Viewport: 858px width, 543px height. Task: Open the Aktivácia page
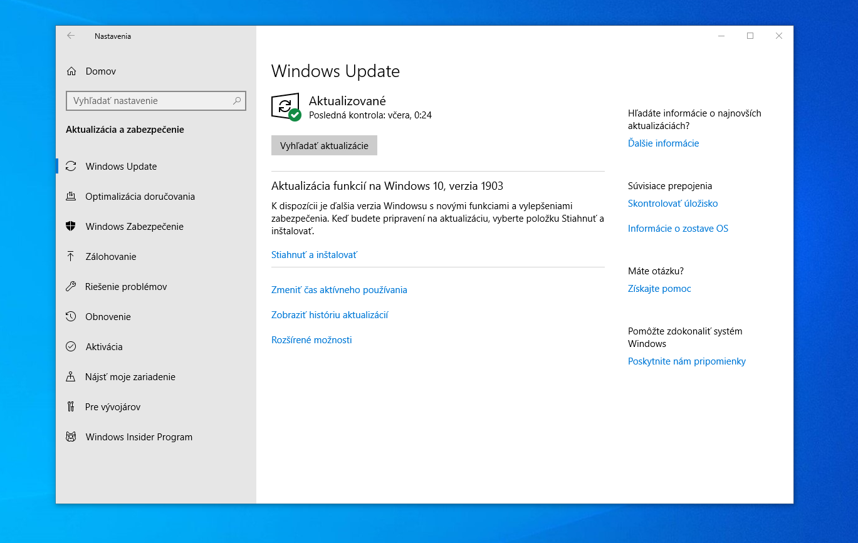(x=156, y=347)
